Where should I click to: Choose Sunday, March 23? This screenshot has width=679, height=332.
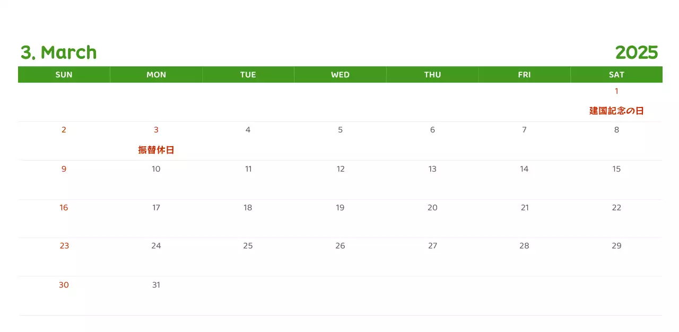tap(64, 246)
